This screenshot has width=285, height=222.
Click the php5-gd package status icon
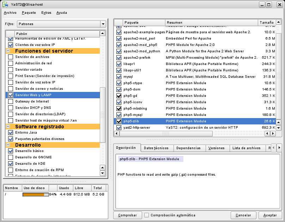(x=119, y=95)
